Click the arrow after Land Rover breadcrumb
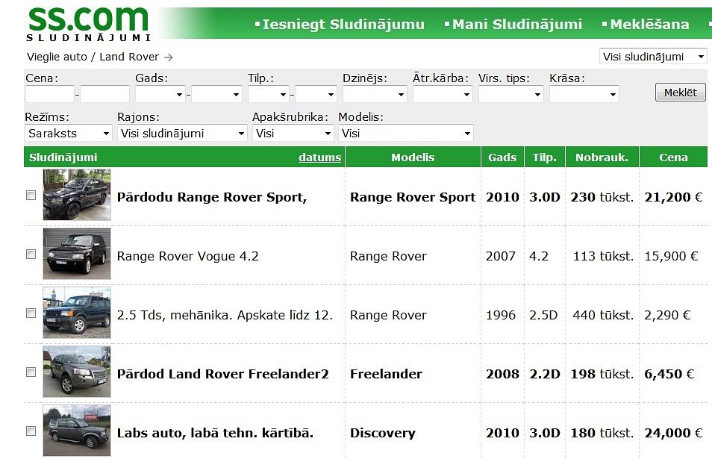Image resolution: width=712 pixels, height=459 pixels. click(x=169, y=57)
